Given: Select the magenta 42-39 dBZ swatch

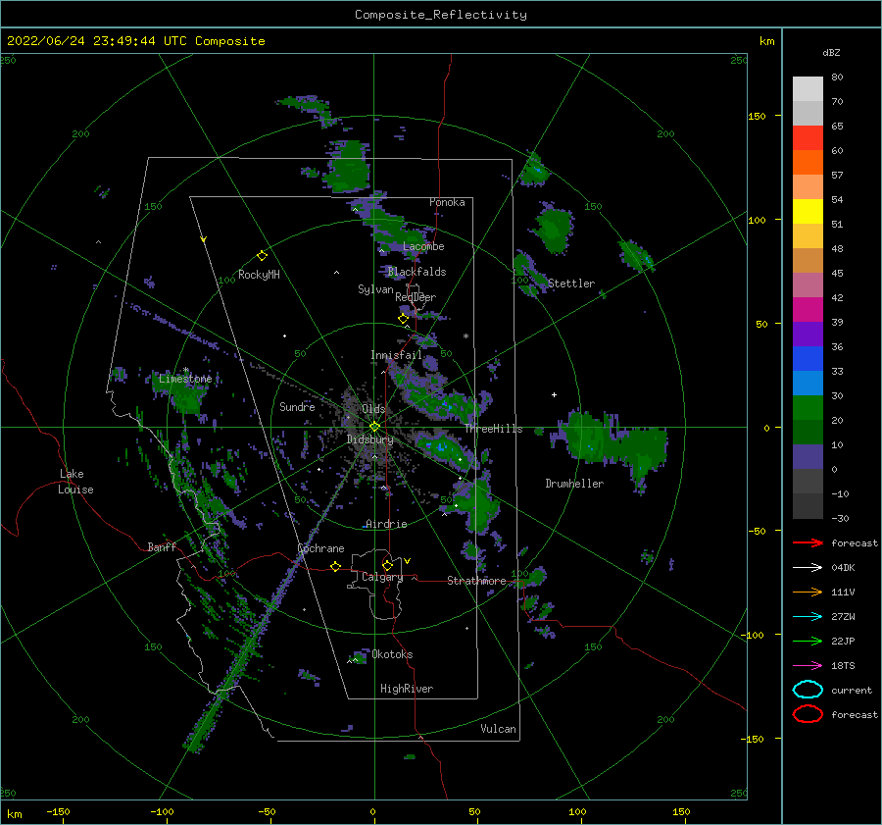Looking at the screenshot, I should coord(808,310).
